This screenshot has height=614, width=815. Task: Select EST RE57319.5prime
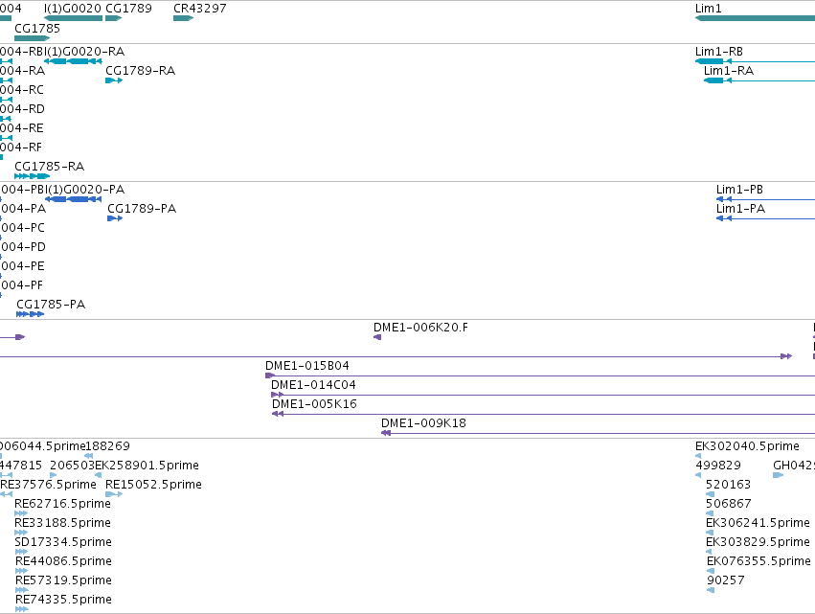point(21,591)
